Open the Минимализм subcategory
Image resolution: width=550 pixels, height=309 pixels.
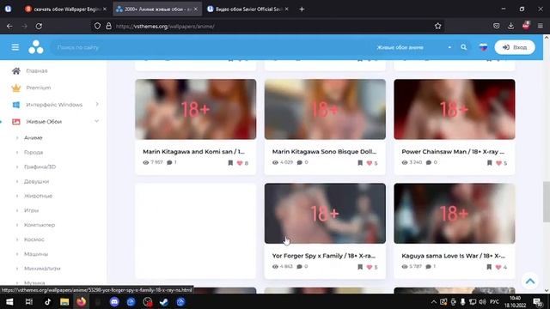click(x=42, y=269)
